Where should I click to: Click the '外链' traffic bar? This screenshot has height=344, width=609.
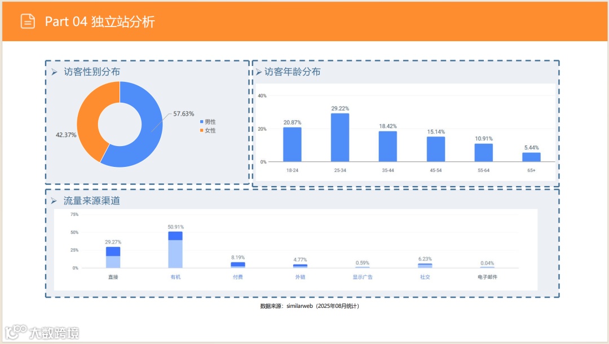coord(300,266)
